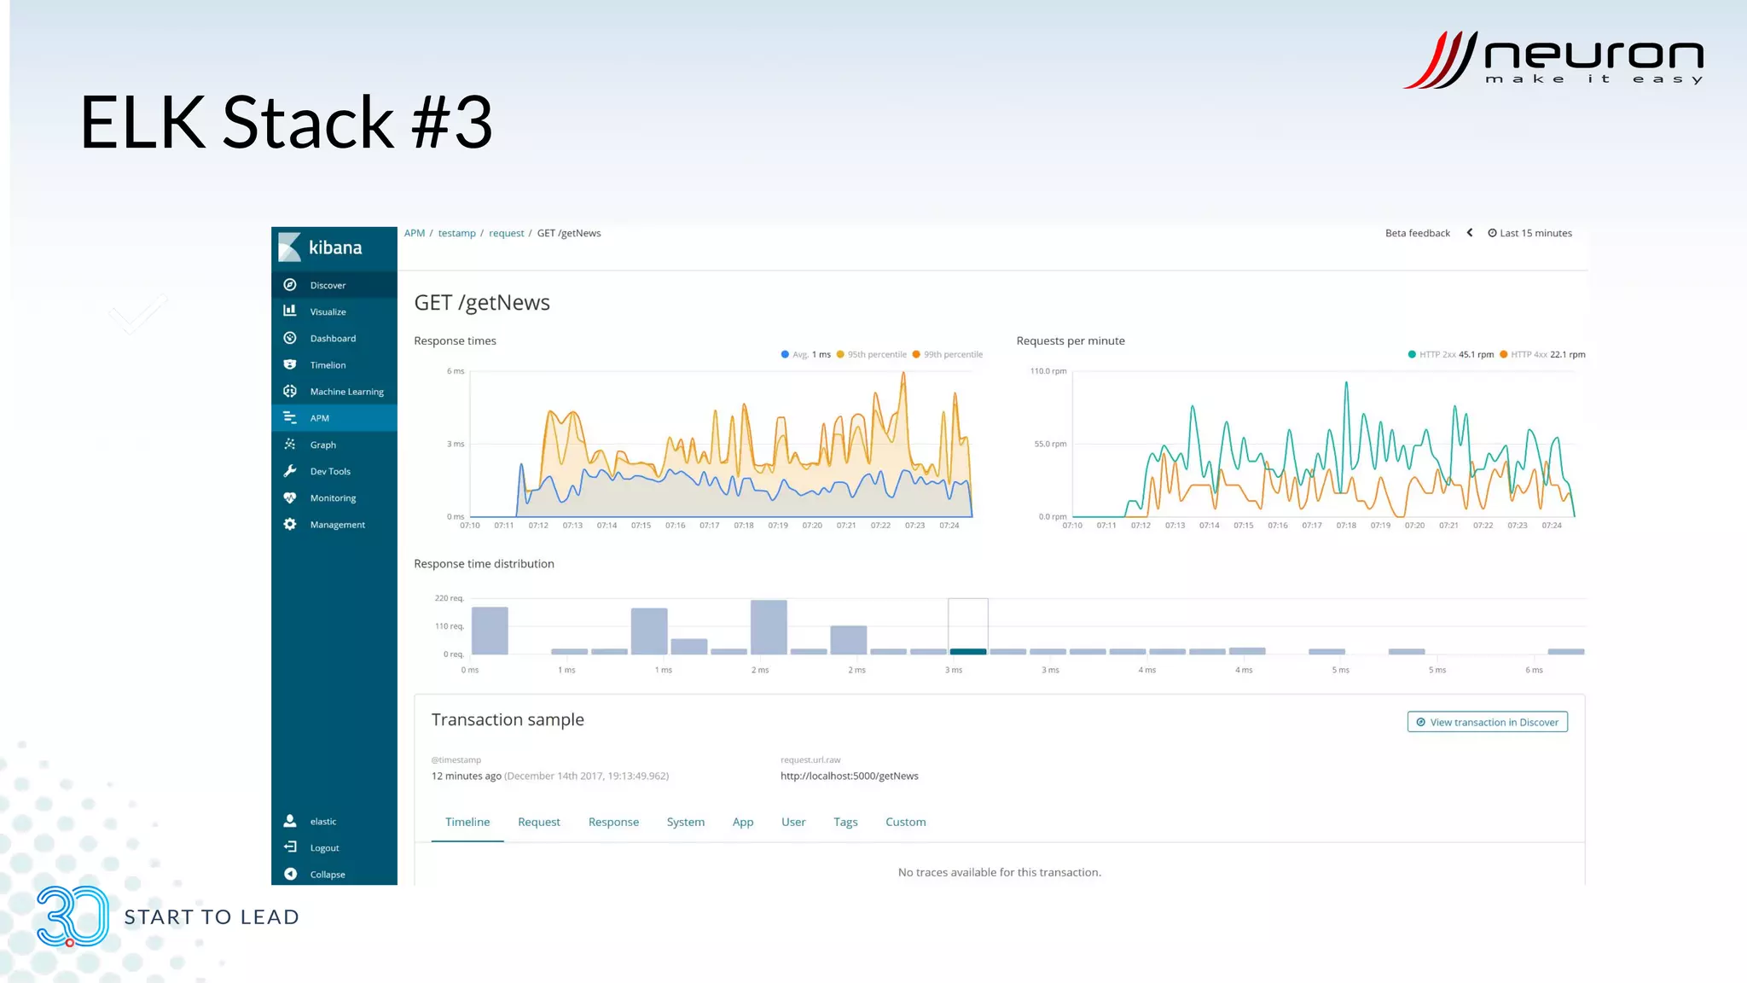Click the Dashboard gauge icon

tap(290, 338)
